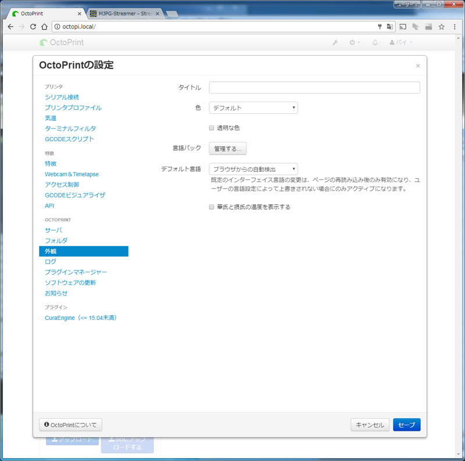Click the OctoPrint logo in navbar

[62, 42]
